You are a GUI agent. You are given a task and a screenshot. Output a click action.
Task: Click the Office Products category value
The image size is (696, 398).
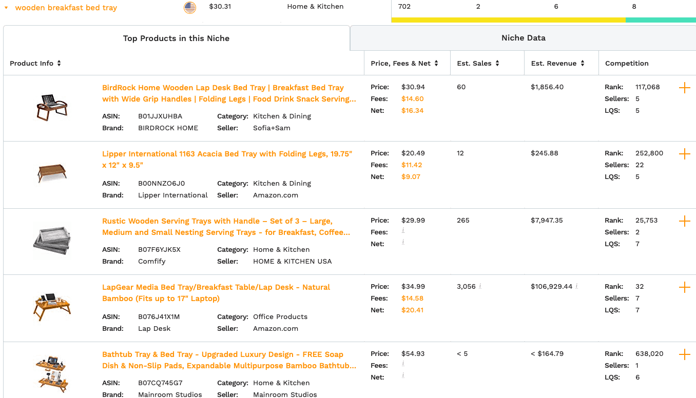280,316
